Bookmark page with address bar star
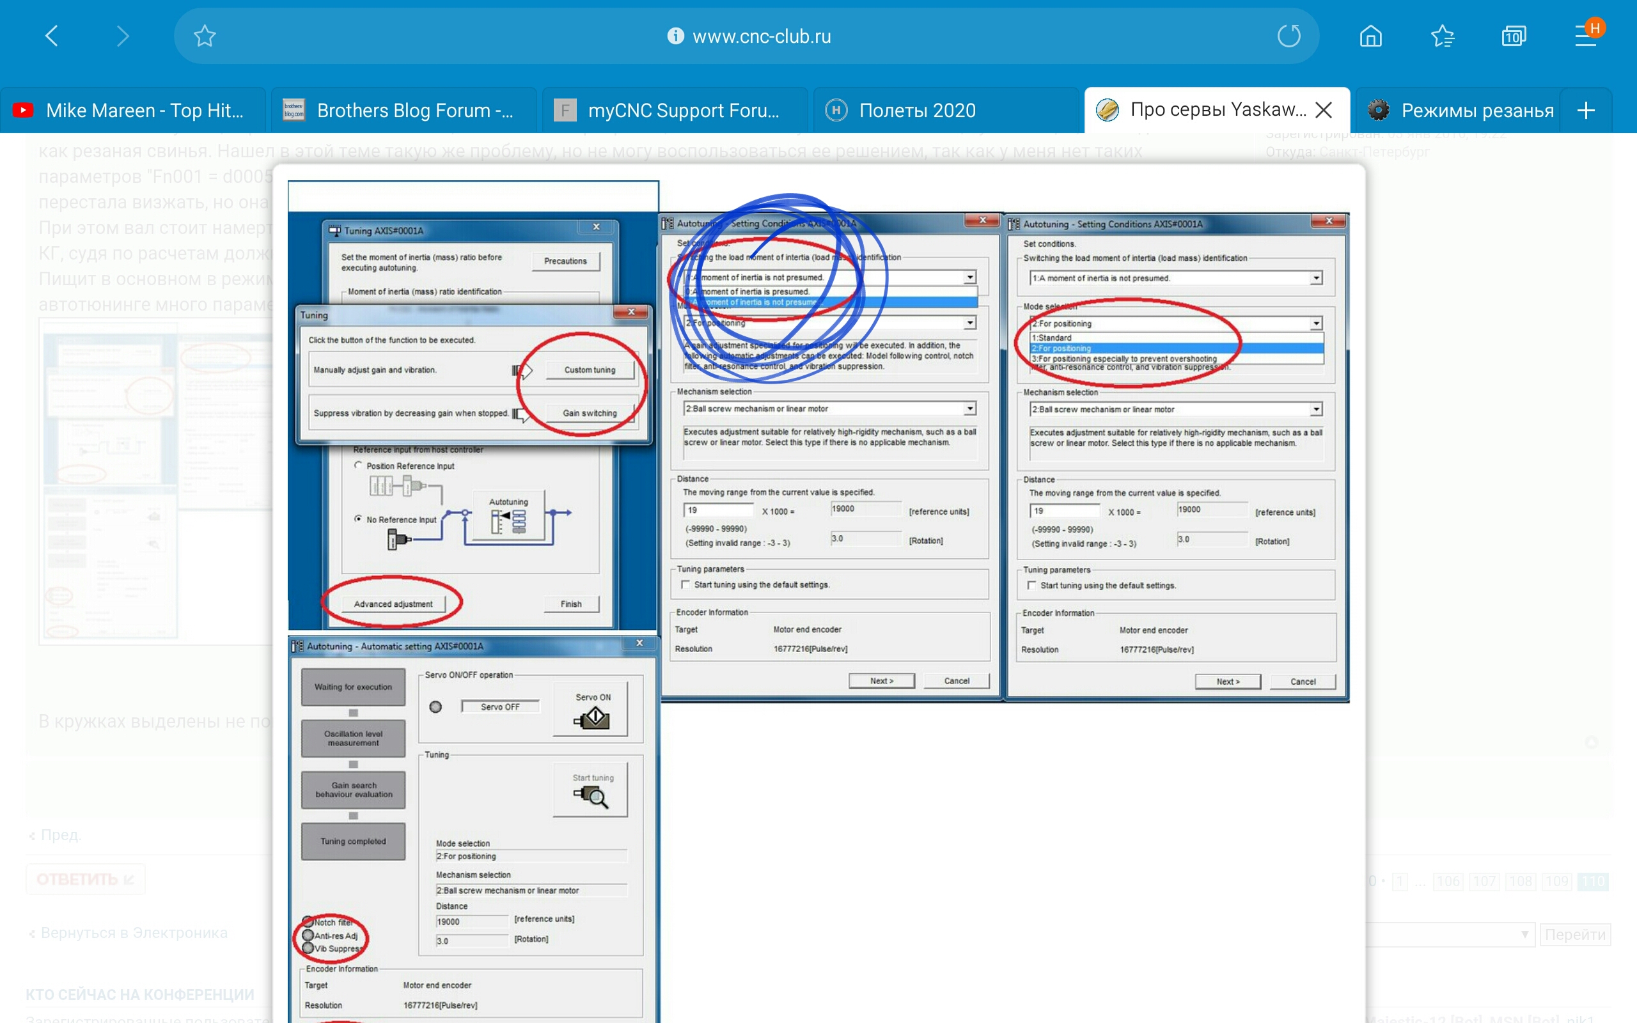1637x1023 pixels. [204, 35]
